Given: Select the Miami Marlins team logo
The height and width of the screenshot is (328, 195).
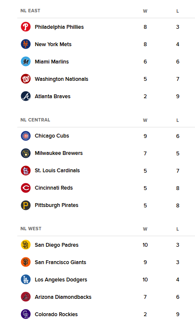Looking at the screenshot, I should pyautogui.click(x=26, y=61).
